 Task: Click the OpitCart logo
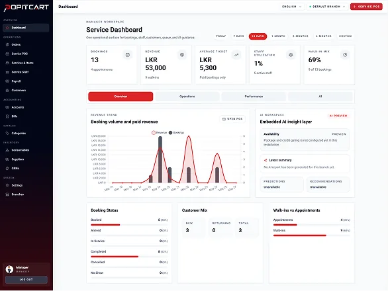(26, 7)
